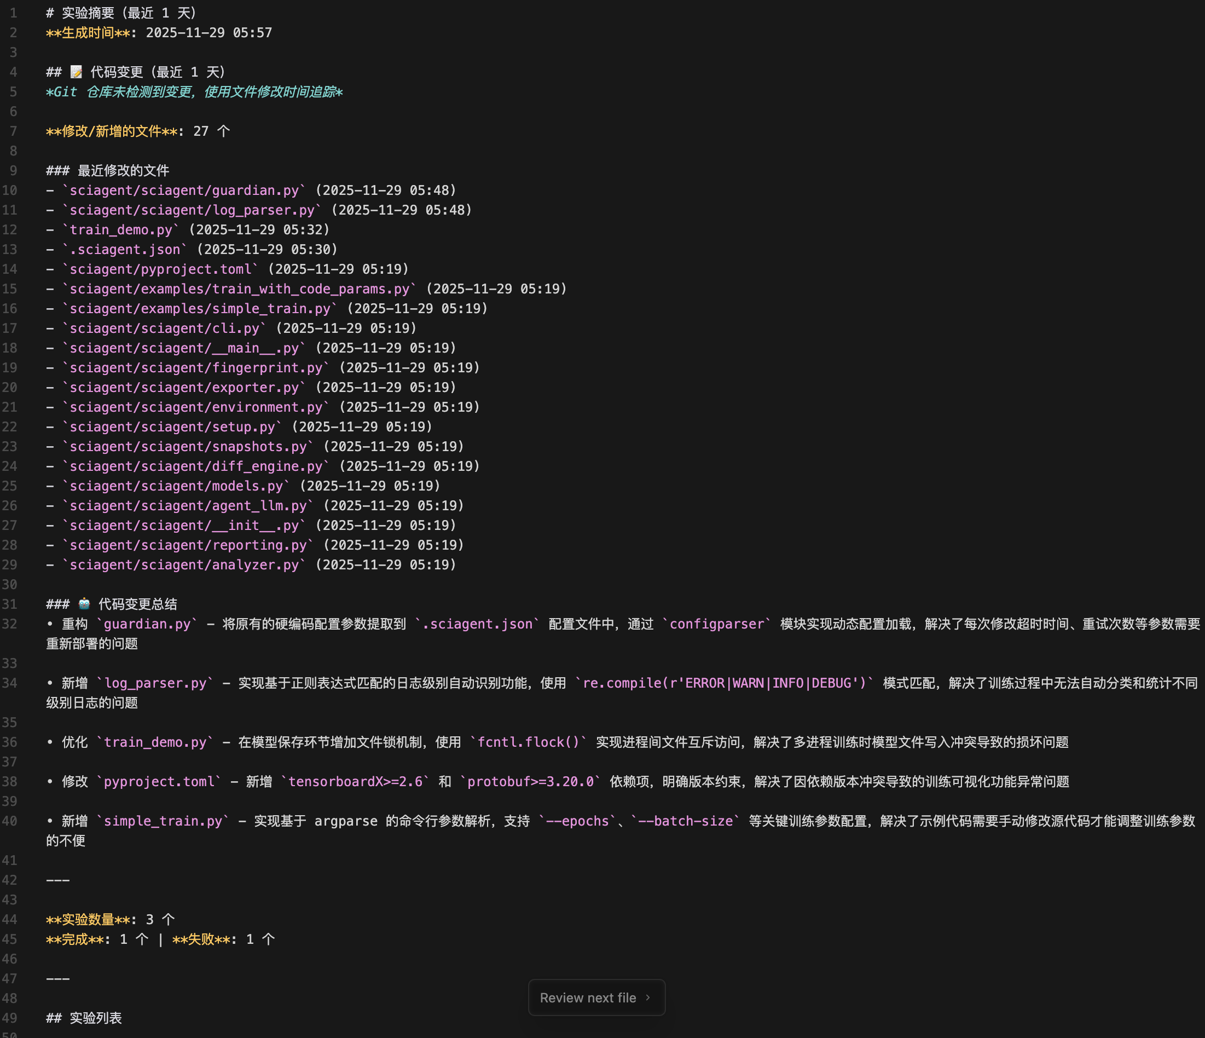Click the 实验数量 bold label

tap(88, 919)
